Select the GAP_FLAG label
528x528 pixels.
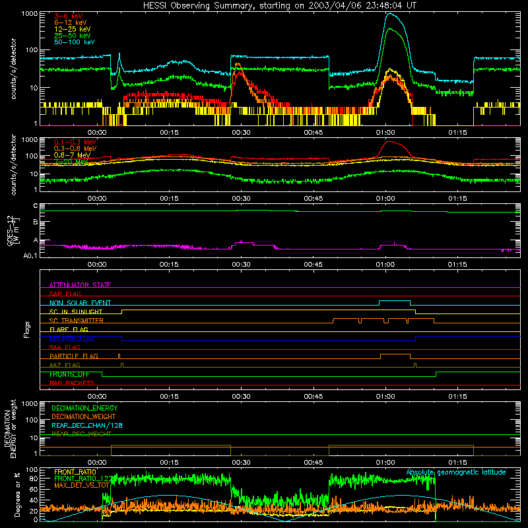pos(65,294)
